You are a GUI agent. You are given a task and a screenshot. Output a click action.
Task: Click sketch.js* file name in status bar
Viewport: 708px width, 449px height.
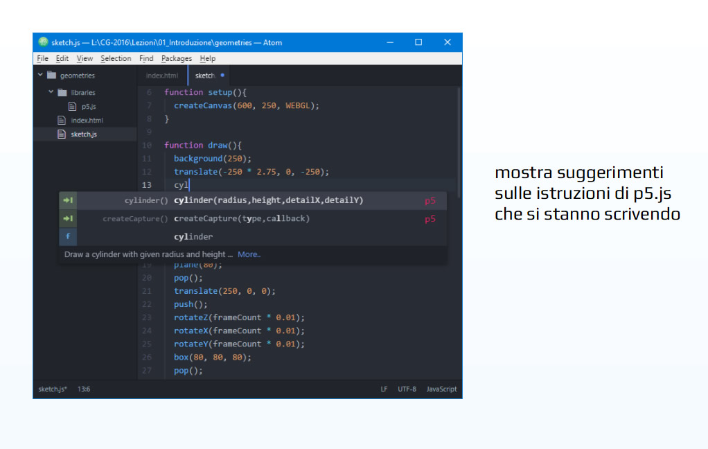[x=53, y=389]
